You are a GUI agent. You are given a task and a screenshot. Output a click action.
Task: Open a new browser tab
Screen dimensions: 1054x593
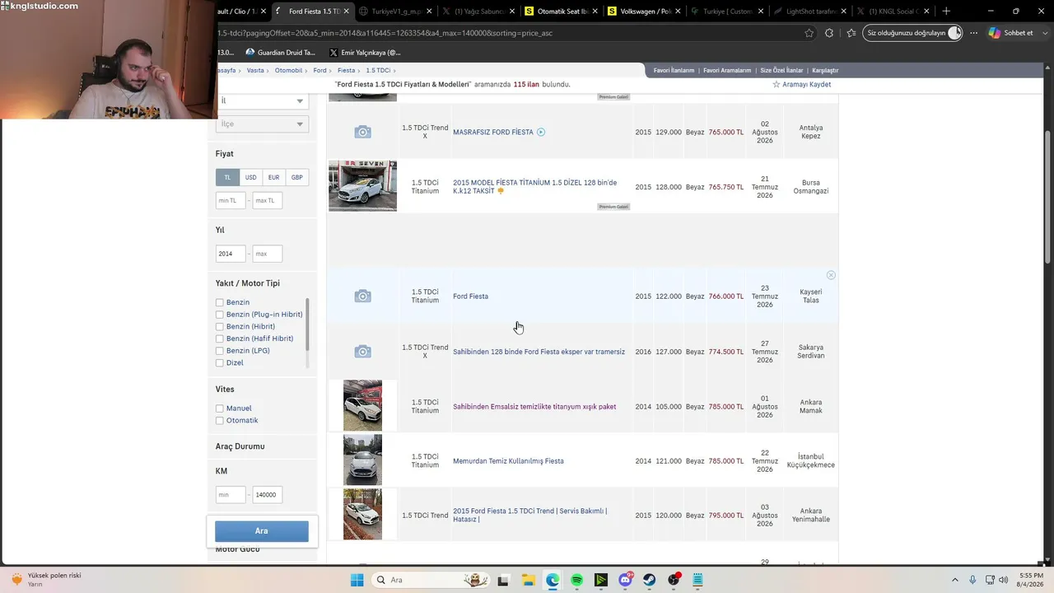[x=946, y=12]
